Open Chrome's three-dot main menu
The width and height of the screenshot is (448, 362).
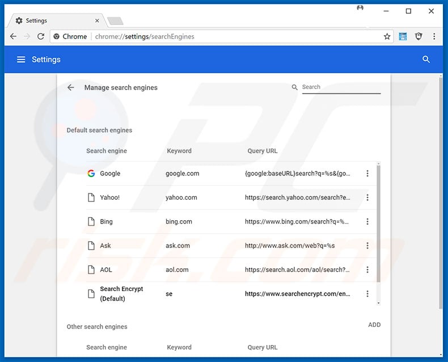pos(434,36)
